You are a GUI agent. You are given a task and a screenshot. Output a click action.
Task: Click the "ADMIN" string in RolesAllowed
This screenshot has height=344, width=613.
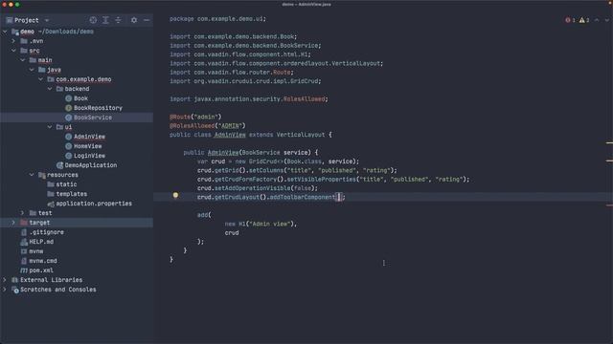(x=230, y=125)
